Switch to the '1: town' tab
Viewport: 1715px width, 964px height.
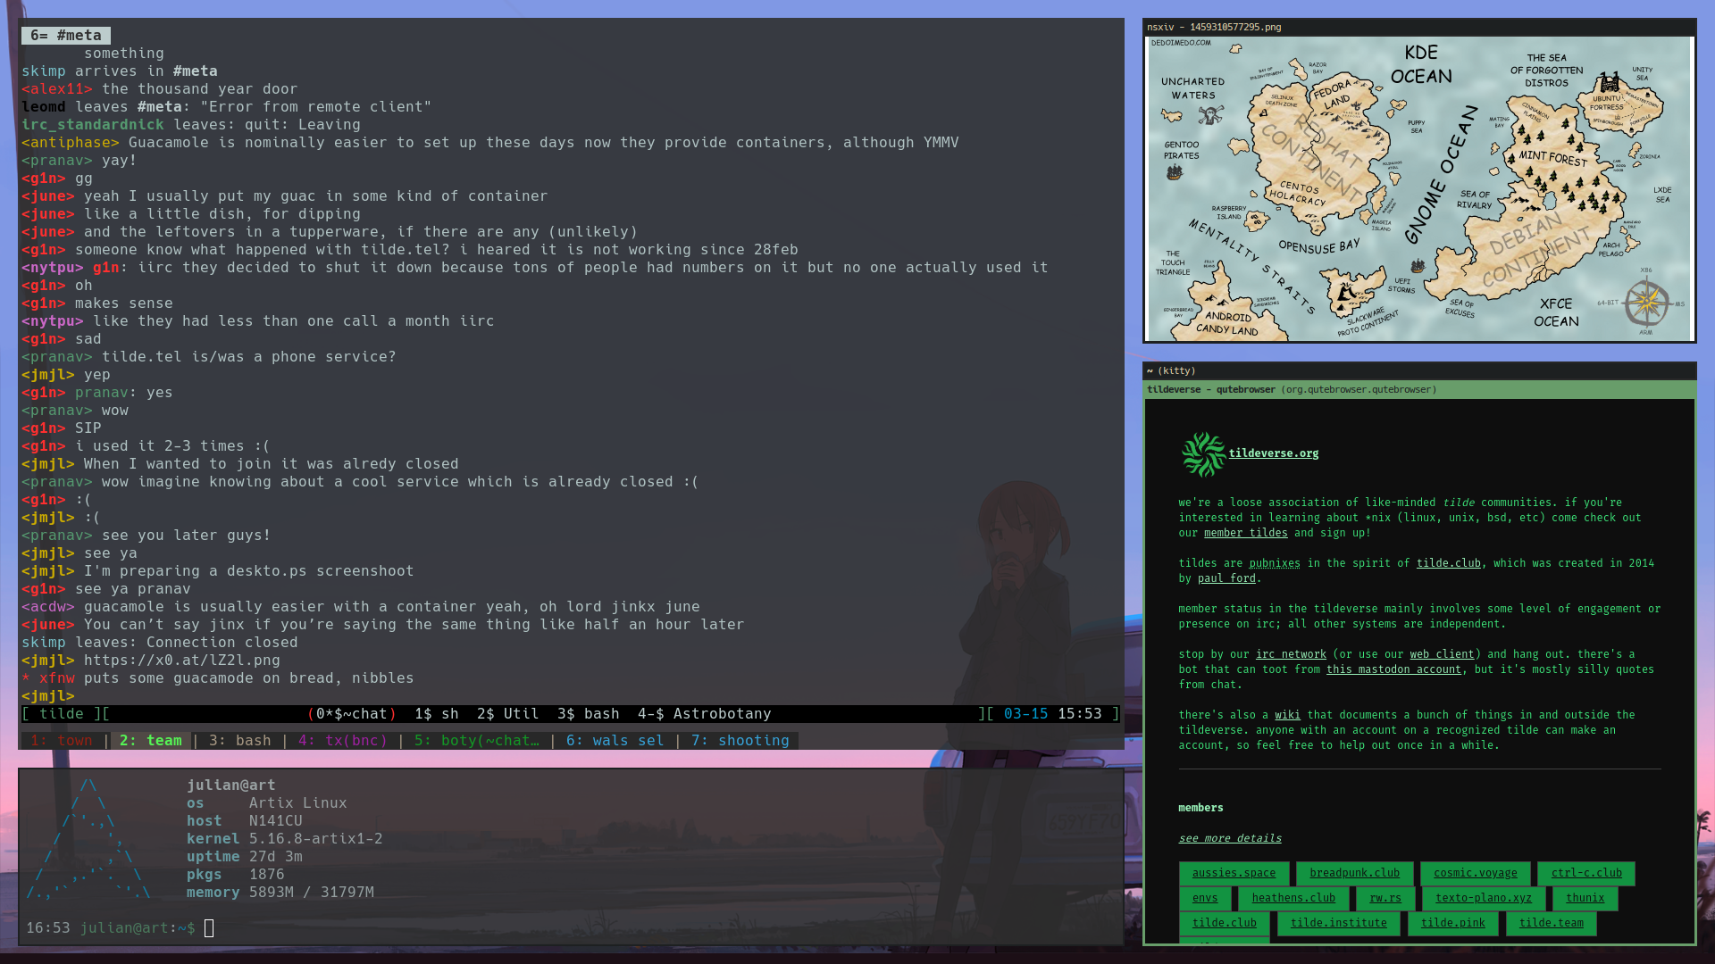[61, 741]
